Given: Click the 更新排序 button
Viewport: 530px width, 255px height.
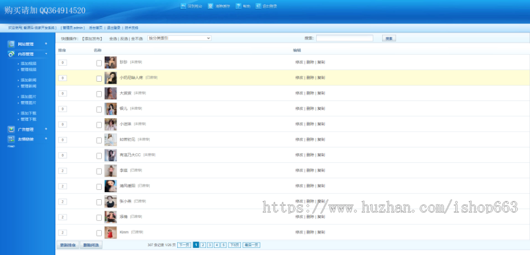Looking at the screenshot, I should point(68,245).
